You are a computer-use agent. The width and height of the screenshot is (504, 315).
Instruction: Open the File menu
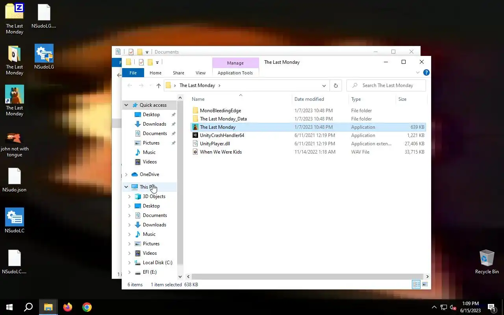tap(133, 73)
